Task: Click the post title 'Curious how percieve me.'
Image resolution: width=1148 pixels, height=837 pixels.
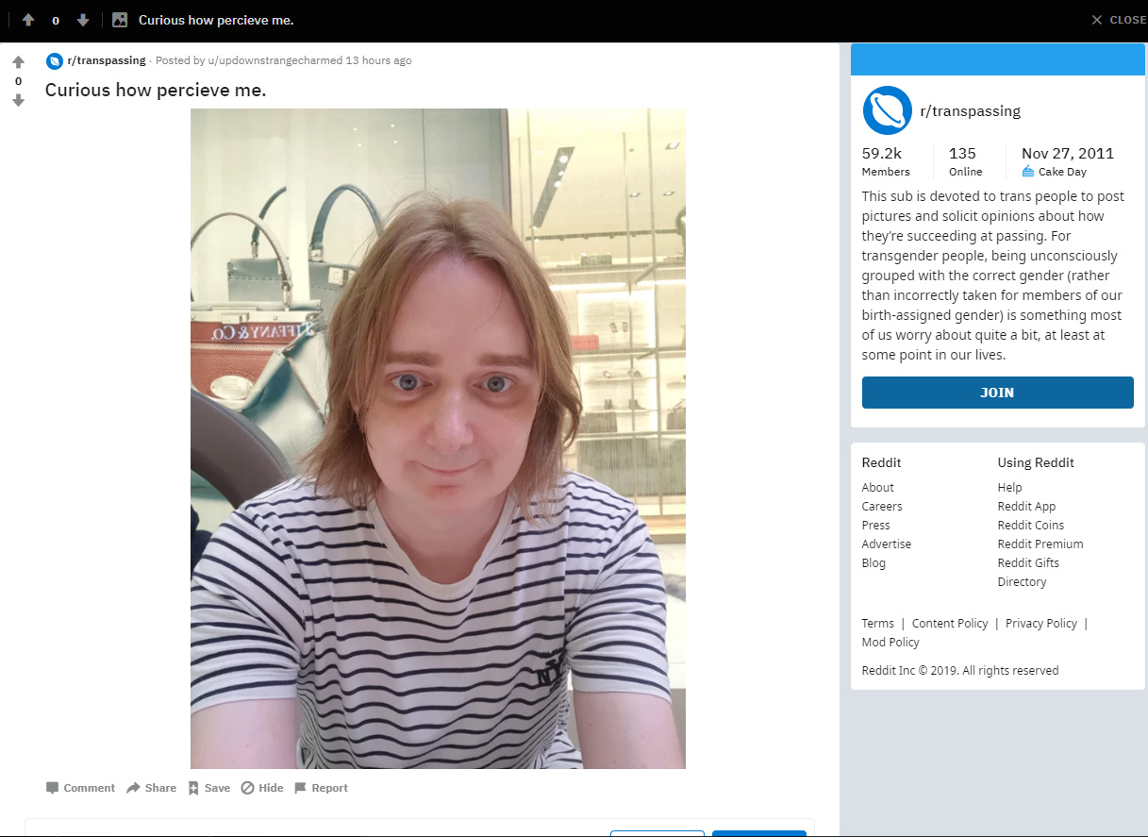Action: [156, 91]
